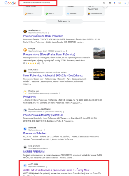Open Pneuservis Šereda Horní Počernice link

(x=43, y=36)
